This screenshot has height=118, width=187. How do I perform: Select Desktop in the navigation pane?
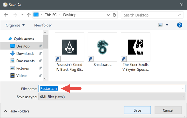(x=22, y=46)
